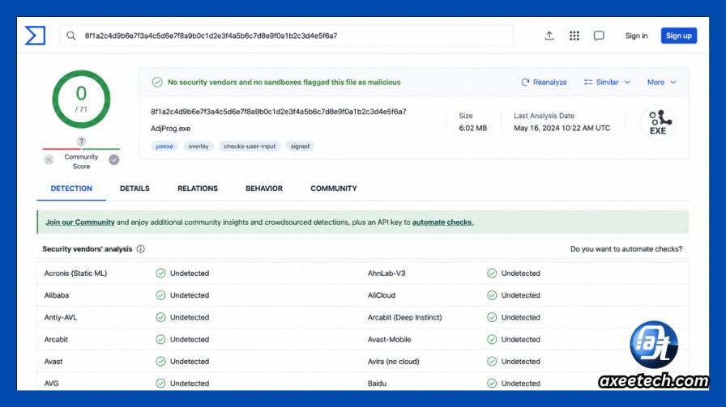Click the AhnLab-V3 undetected check icon
The height and width of the screenshot is (407, 726).
pyautogui.click(x=492, y=273)
